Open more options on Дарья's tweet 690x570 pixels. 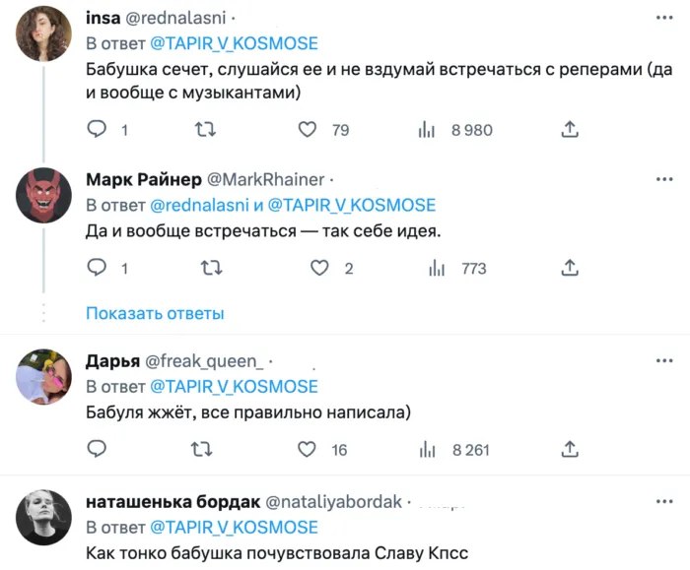coord(664,361)
